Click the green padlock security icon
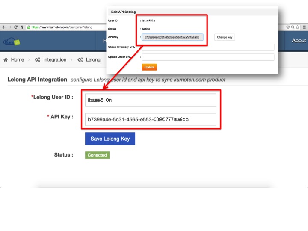 pyautogui.click(x=29, y=27)
